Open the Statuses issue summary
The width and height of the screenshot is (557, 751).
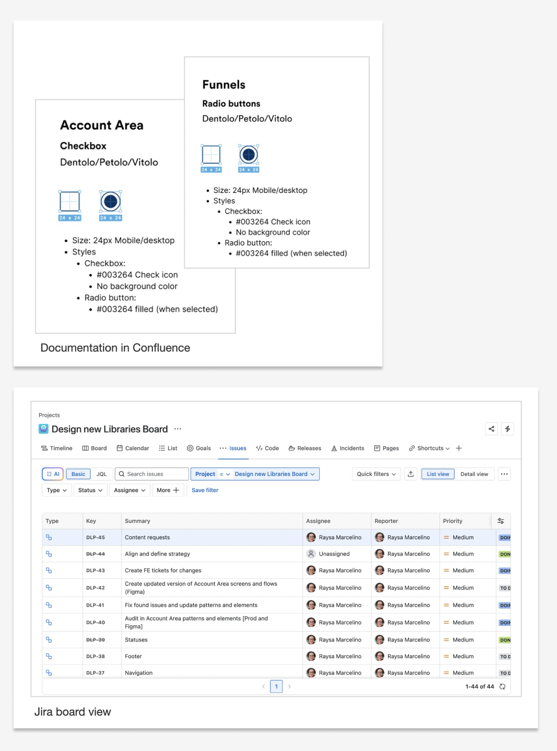pos(136,640)
